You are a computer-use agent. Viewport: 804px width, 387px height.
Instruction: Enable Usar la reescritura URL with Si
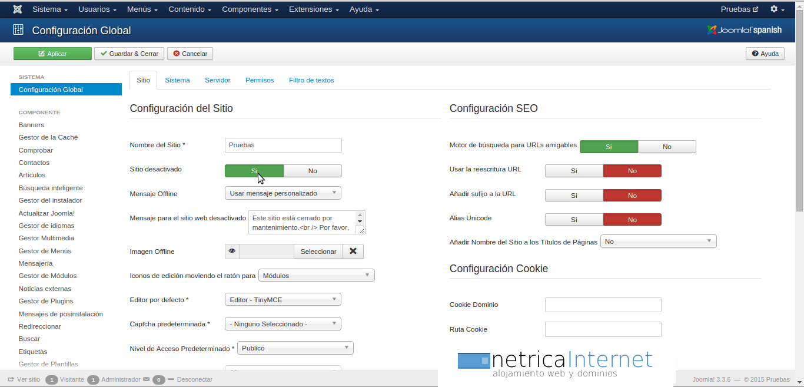point(574,171)
